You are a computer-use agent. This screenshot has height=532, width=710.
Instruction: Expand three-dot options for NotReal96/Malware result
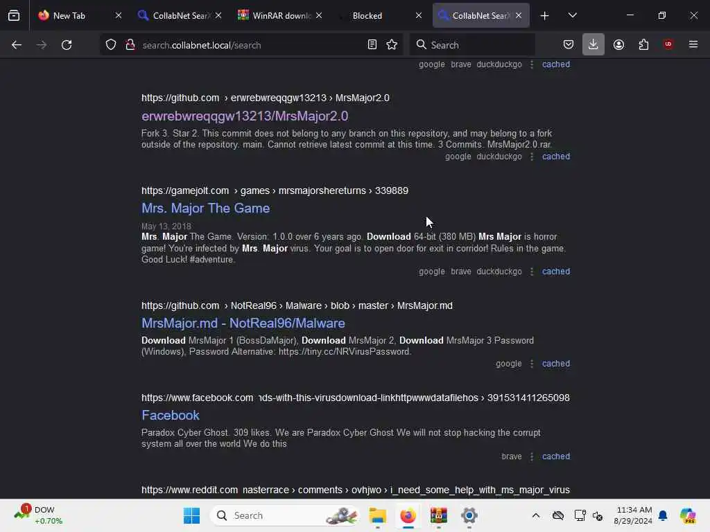pyautogui.click(x=532, y=364)
